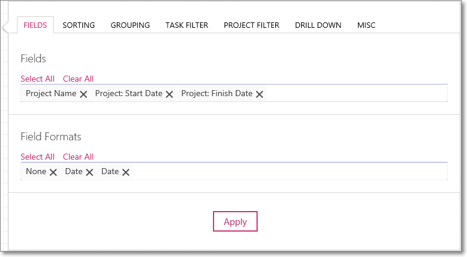467x257 pixels.
Task: Open the Misc tab
Action: click(366, 25)
